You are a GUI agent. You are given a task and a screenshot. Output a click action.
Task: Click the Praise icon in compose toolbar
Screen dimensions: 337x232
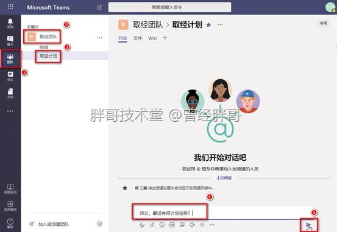[x=202, y=225]
